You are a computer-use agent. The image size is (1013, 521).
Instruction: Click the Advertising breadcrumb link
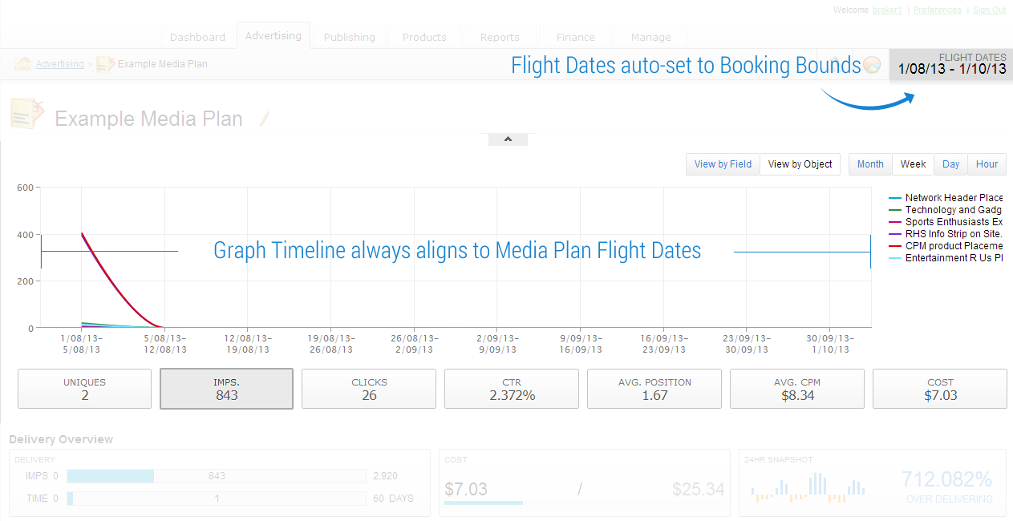[60, 64]
